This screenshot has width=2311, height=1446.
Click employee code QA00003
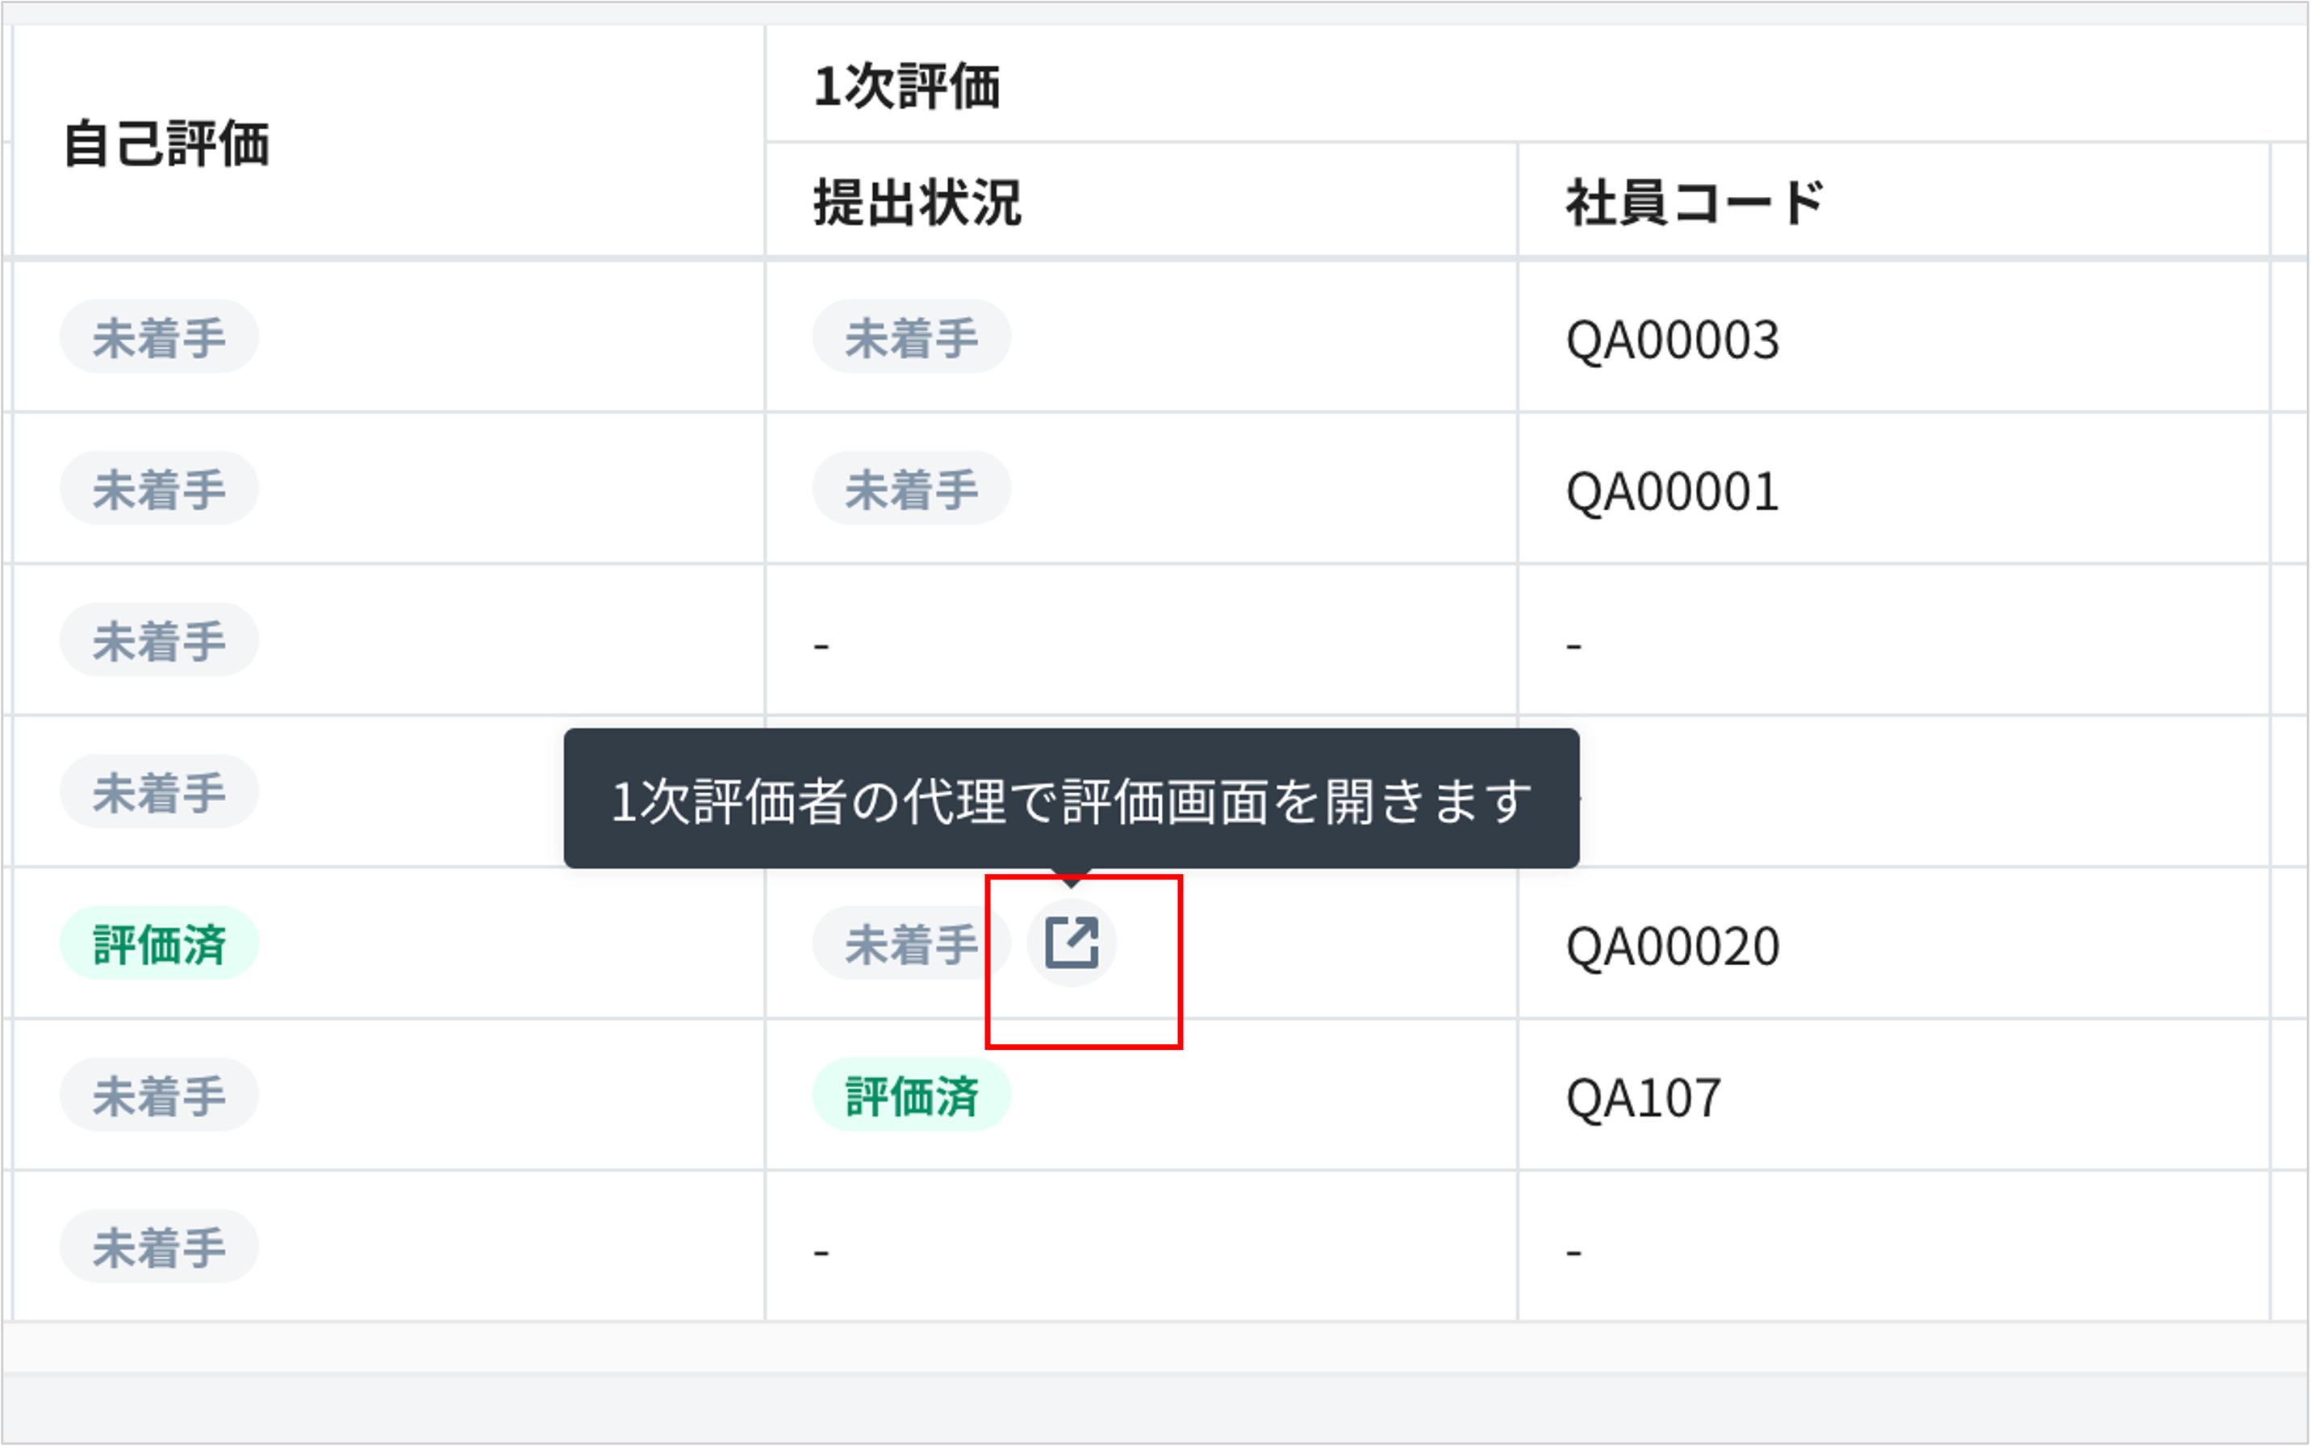(x=1671, y=340)
